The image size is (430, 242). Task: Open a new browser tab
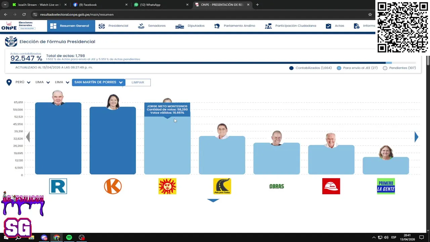[257, 5]
